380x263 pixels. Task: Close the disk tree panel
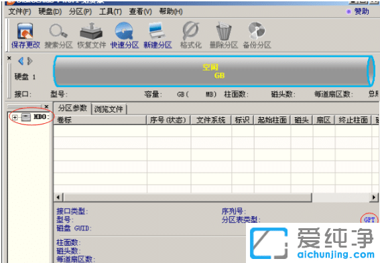tap(46, 106)
